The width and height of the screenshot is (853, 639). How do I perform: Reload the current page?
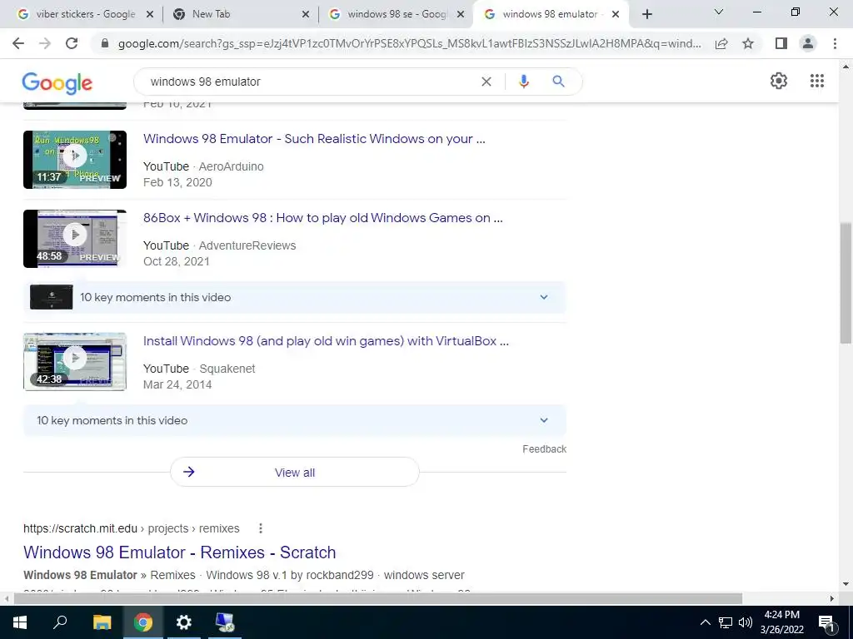(x=72, y=43)
